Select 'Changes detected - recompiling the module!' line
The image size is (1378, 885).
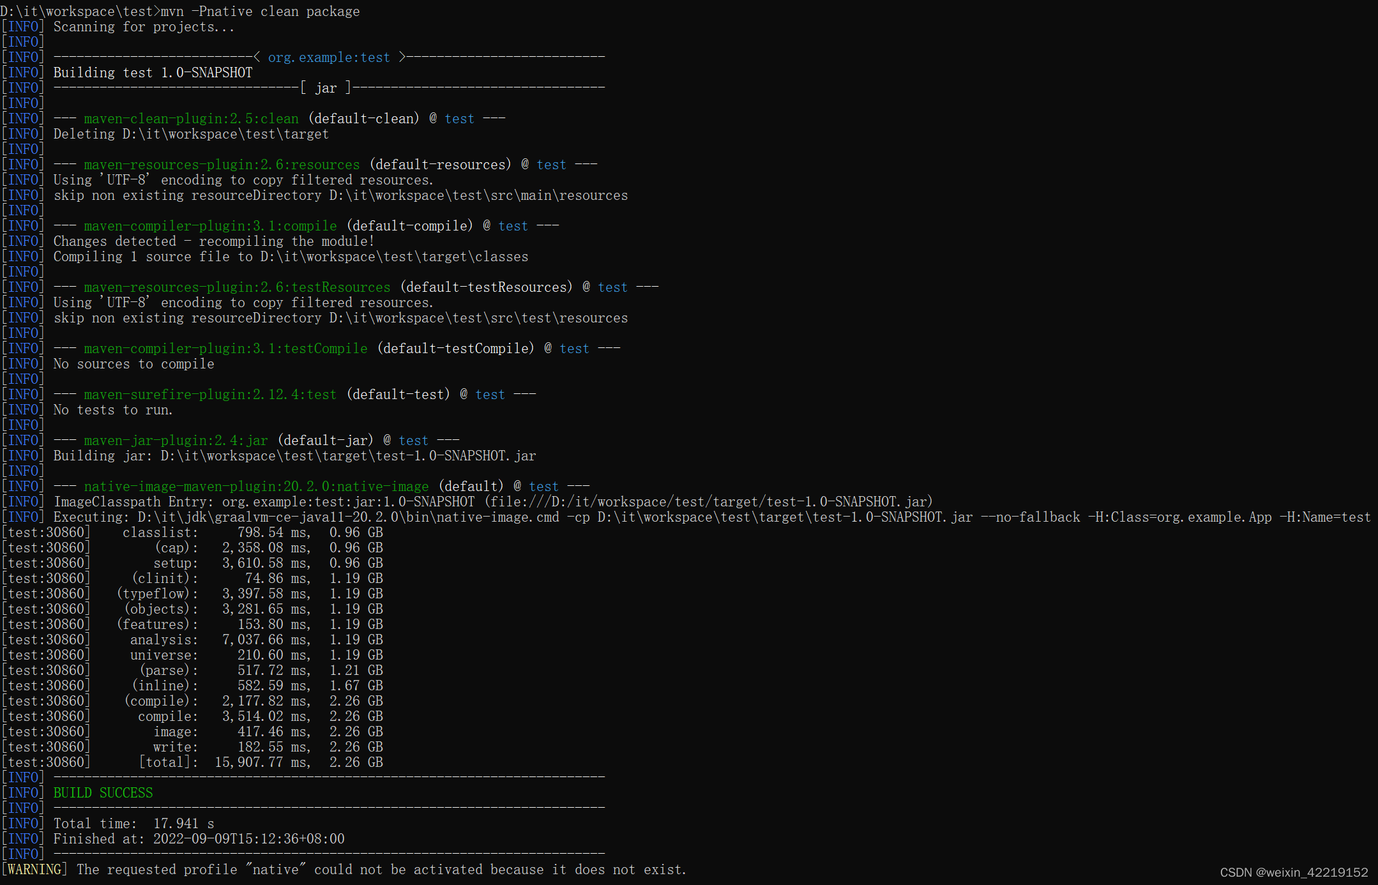214,241
